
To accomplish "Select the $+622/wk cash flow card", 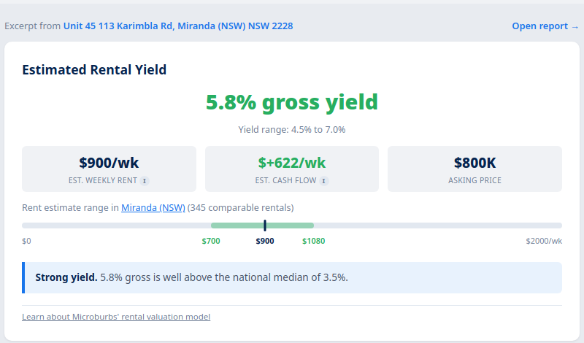I will tap(292, 169).
